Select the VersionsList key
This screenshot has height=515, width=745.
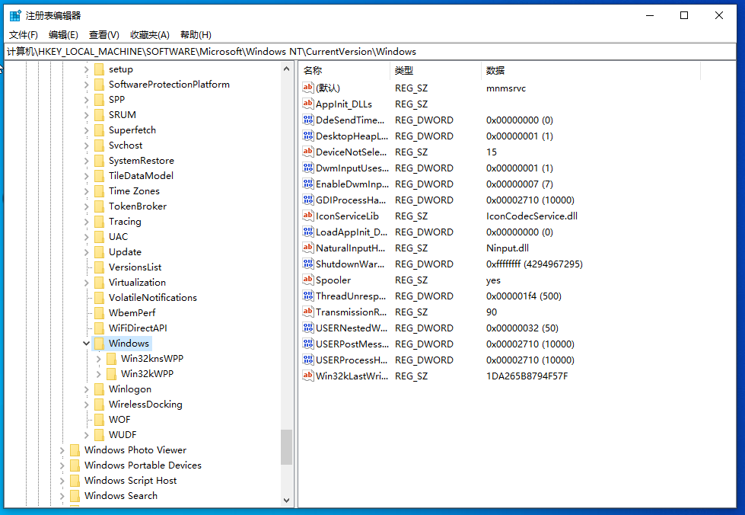point(135,267)
